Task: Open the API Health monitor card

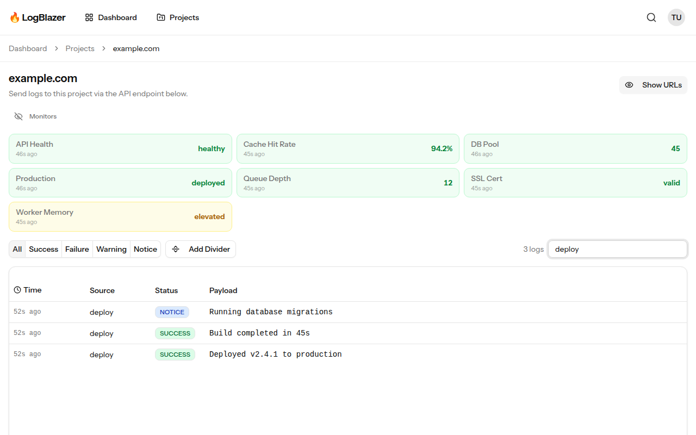Action: click(x=120, y=148)
